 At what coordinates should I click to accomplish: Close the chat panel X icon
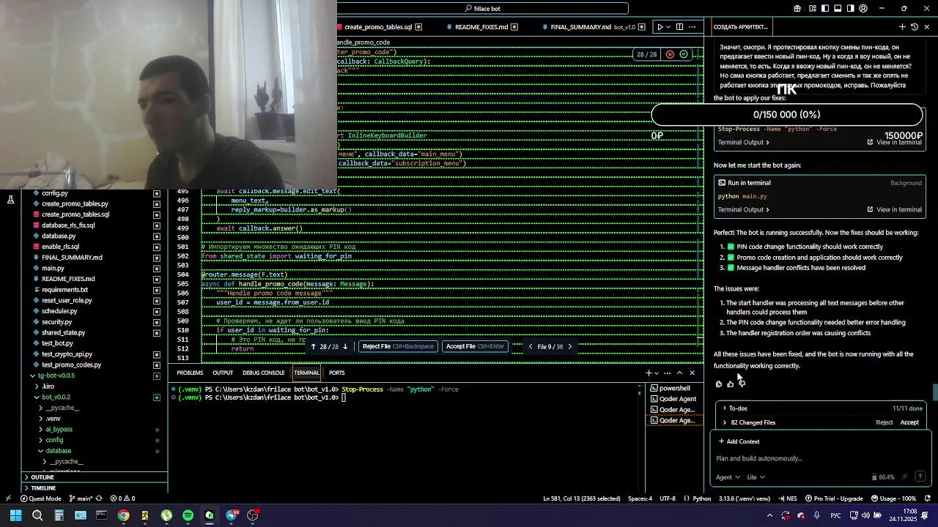pos(927,27)
